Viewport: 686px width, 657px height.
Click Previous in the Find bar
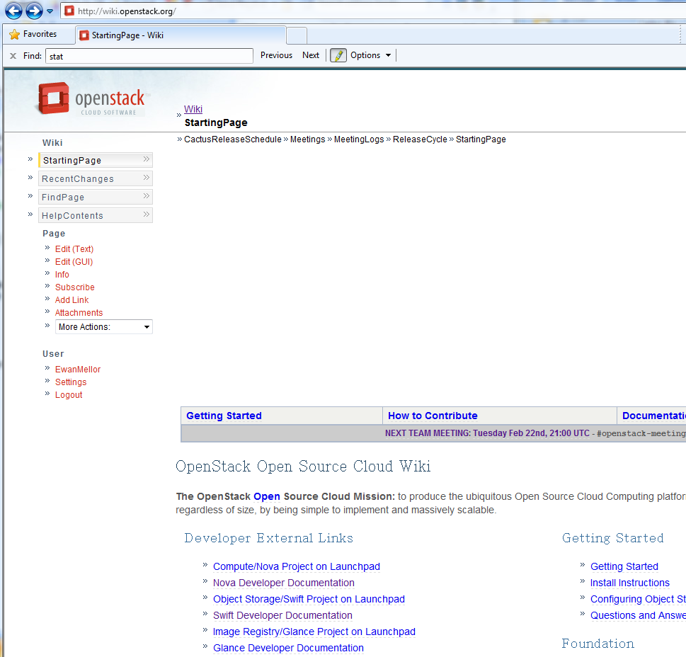pyautogui.click(x=276, y=55)
